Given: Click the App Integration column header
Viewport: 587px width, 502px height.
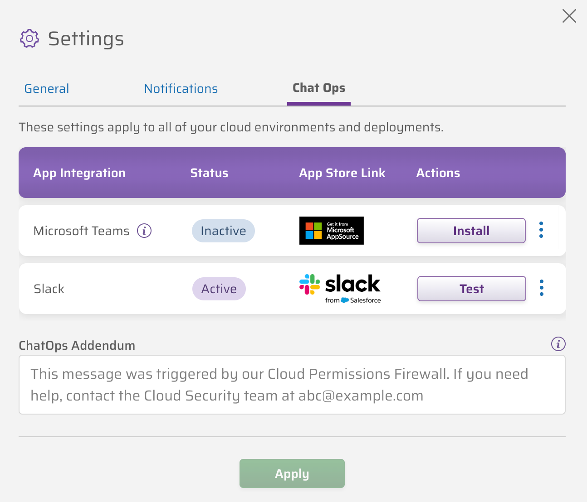Looking at the screenshot, I should point(79,173).
